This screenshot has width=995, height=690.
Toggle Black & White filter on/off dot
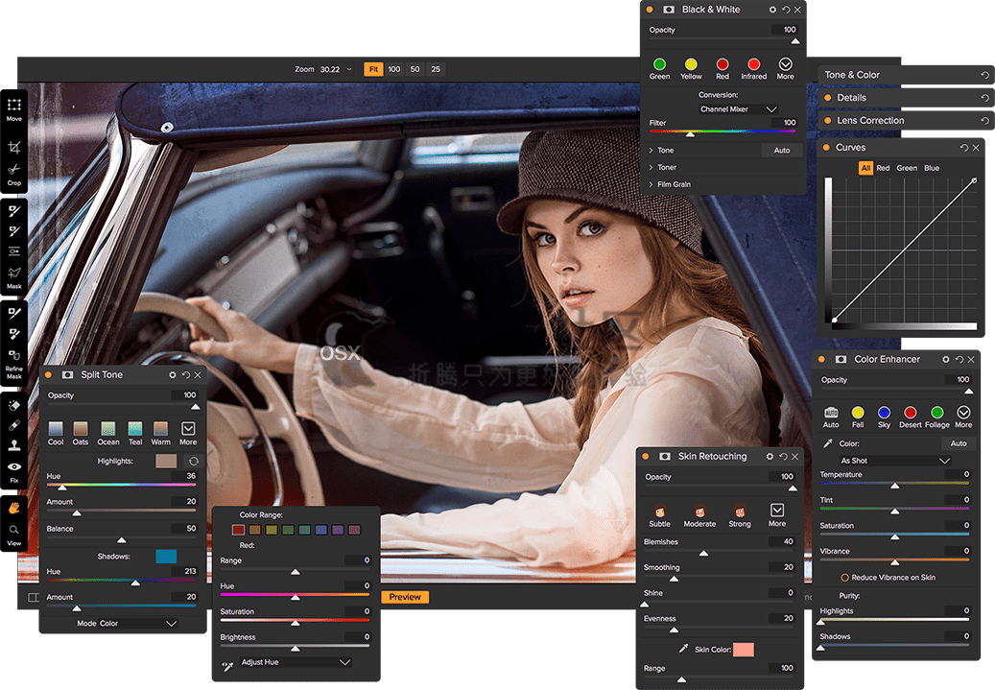(x=650, y=10)
